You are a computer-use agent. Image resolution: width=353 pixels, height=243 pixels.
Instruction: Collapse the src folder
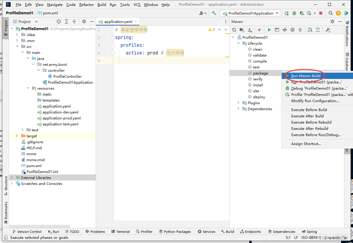(x=17, y=46)
